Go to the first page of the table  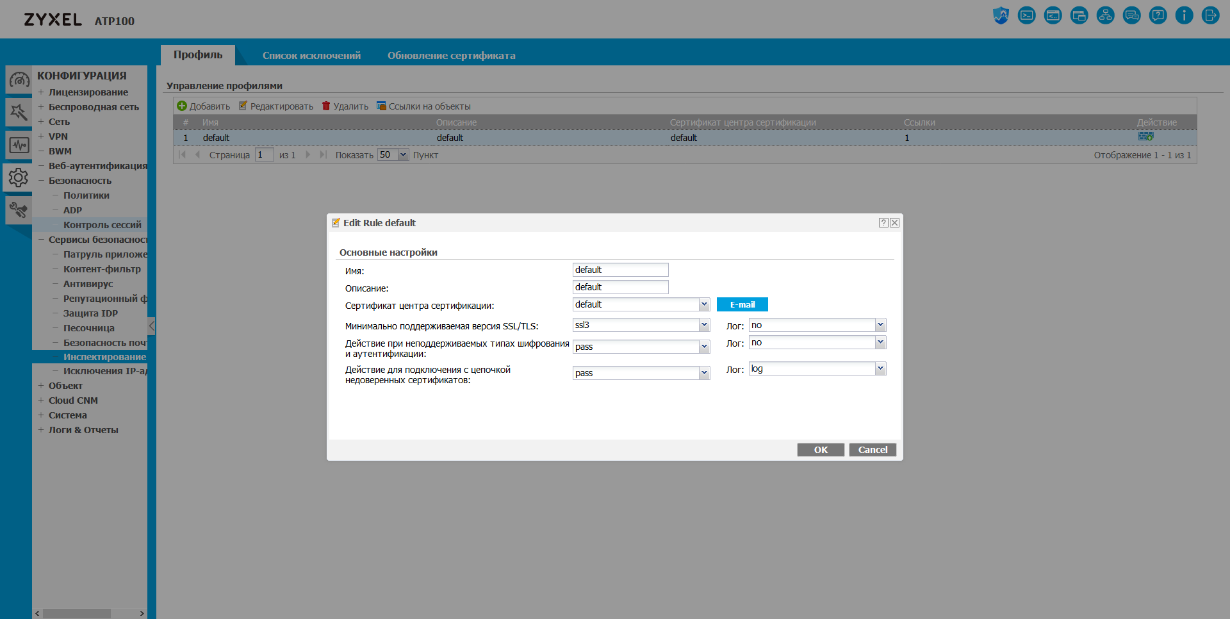tap(183, 154)
